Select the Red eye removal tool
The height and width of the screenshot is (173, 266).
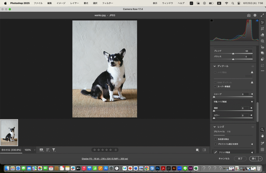[x=262, y=47]
